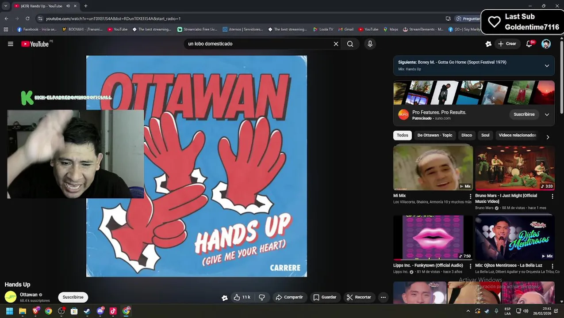This screenshot has width=564, height=318.
Task: Click the Recortar clip button
Action: tap(359, 297)
